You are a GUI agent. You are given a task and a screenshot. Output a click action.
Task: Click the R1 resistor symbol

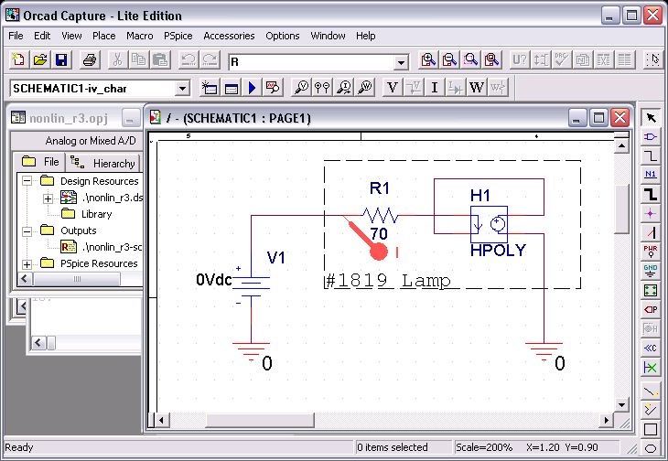point(380,215)
